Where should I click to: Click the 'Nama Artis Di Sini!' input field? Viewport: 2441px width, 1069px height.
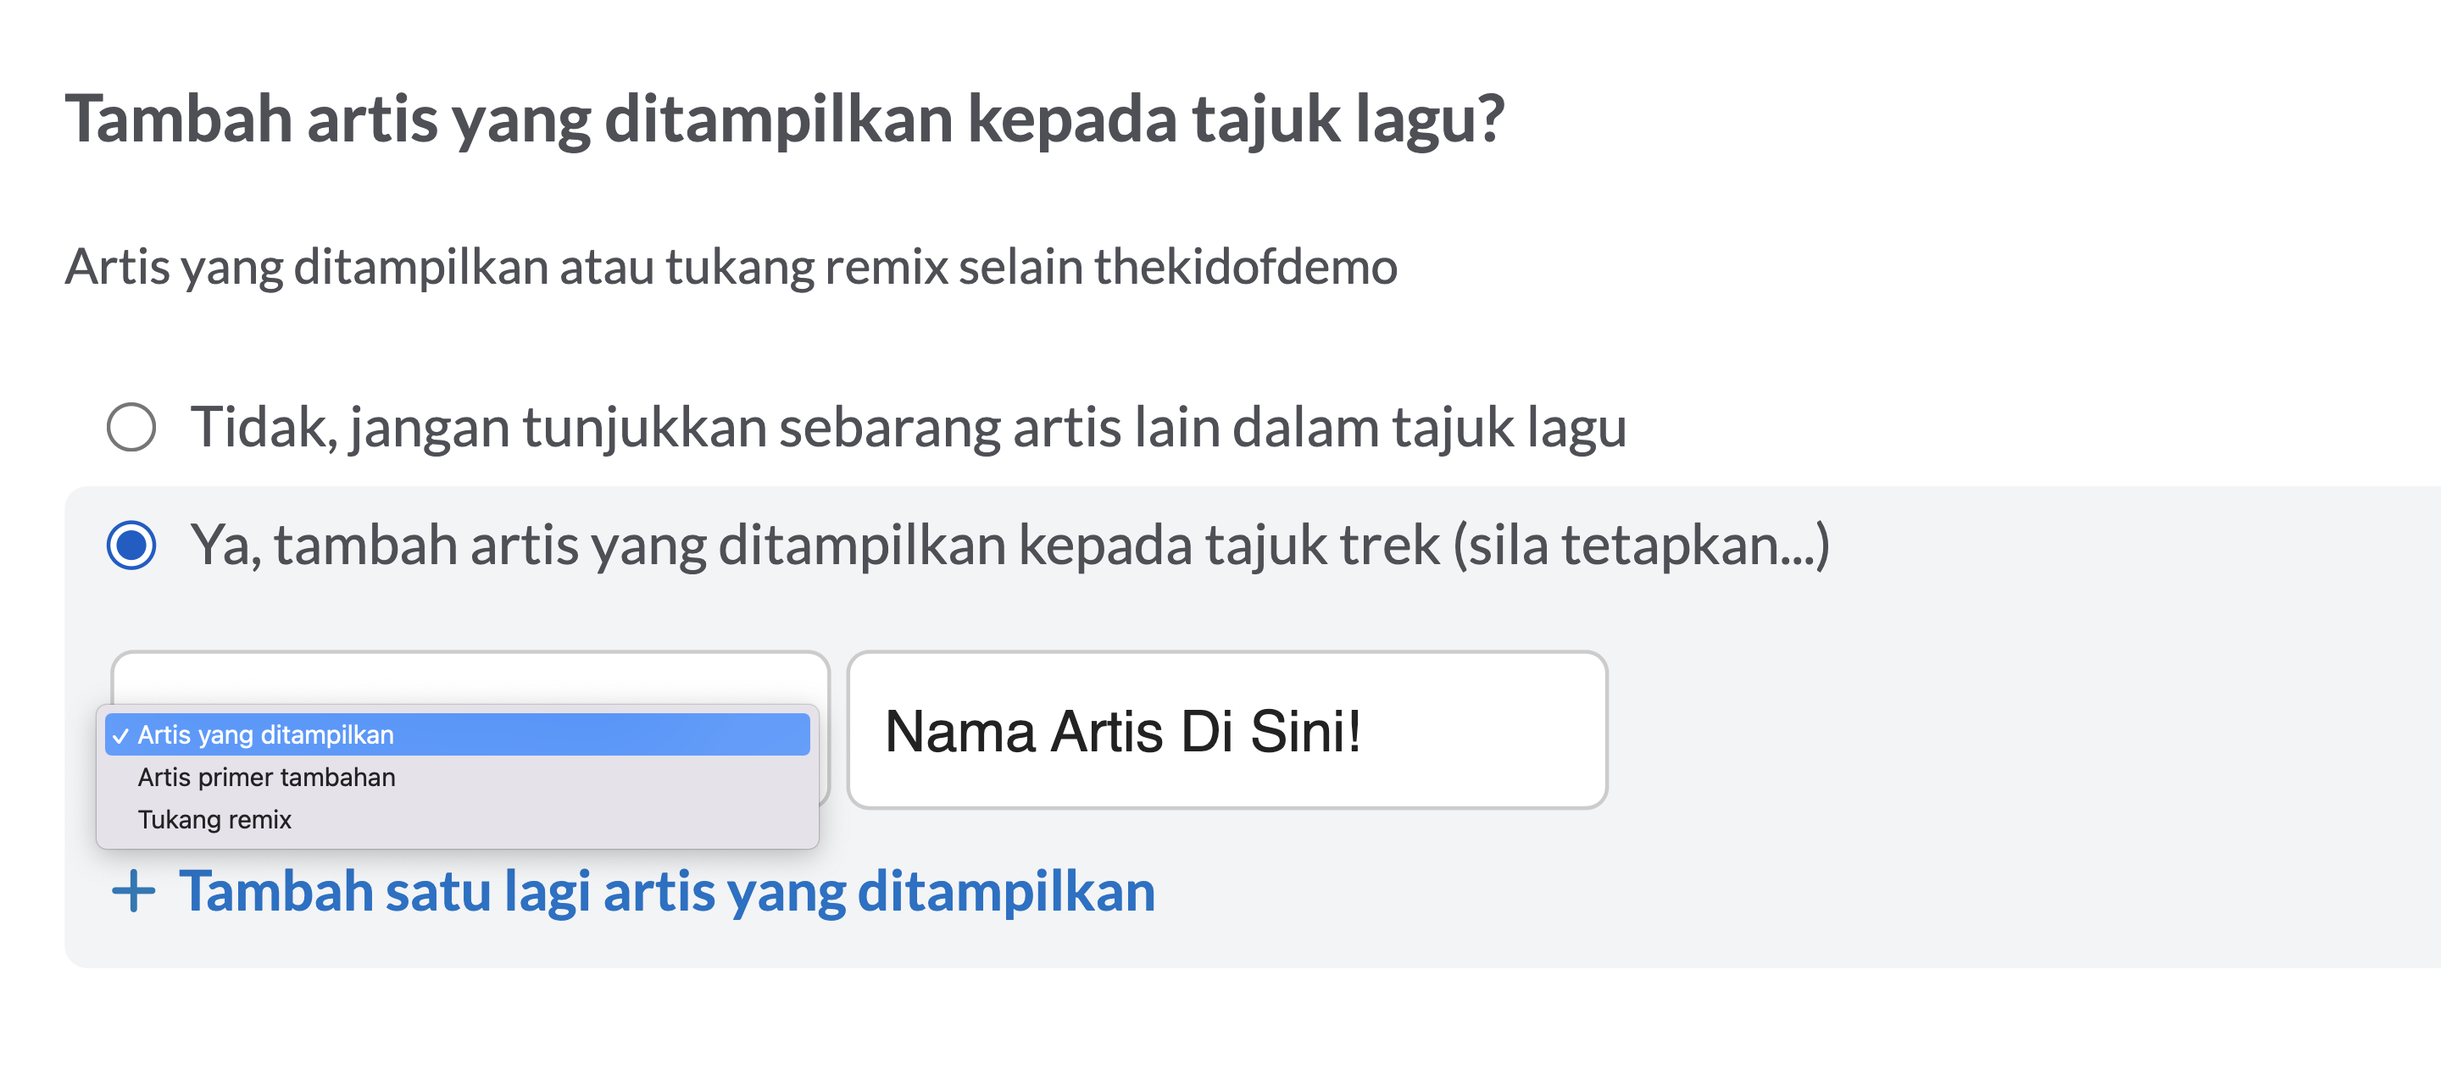tap(1230, 731)
